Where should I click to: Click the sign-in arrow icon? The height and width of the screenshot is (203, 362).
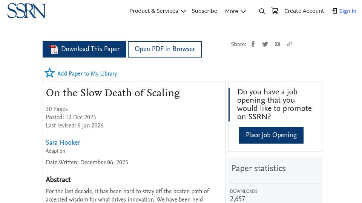pos(334,11)
